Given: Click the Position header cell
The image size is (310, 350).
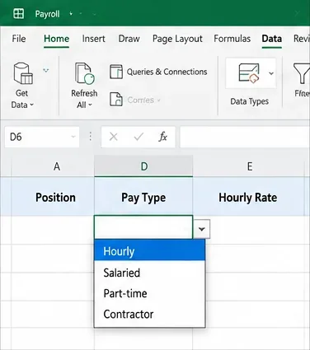Looking at the screenshot, I should (53, 197).
